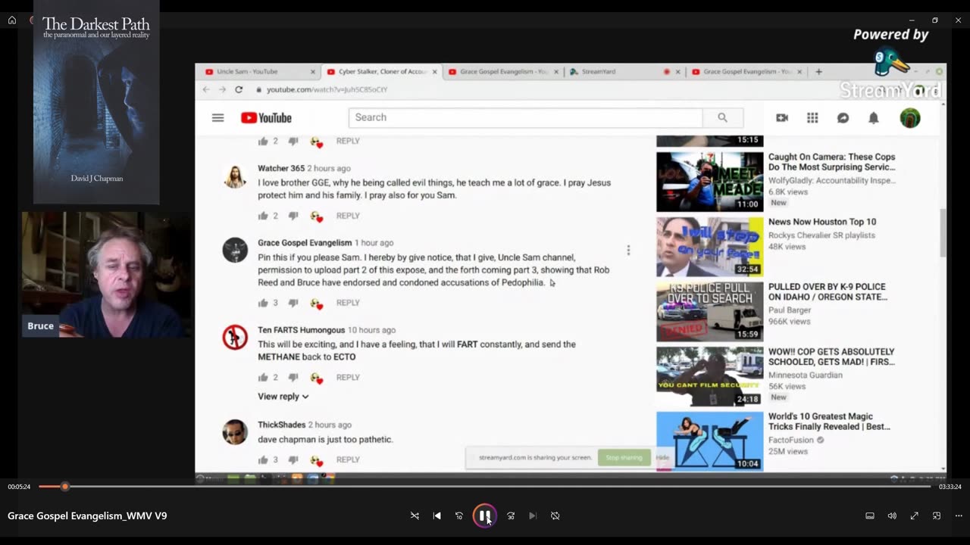Click the YouTube create video camera icon
Viewport: 970px width, 545px height.
(782, 117)
